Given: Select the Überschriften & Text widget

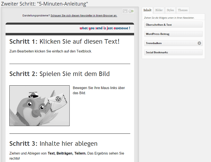Looking at the screenshot, I should 173,25.
